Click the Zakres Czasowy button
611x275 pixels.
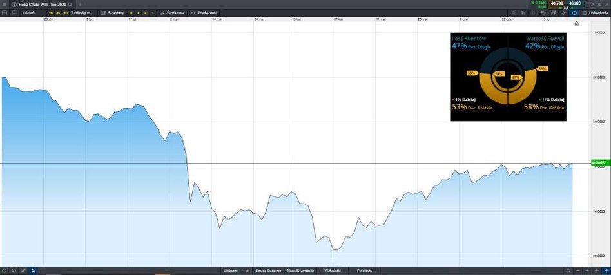pyautogui.click(x=267, y=271)
